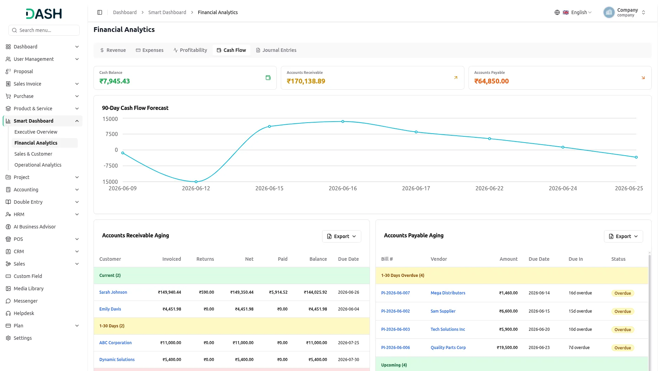The width and height of the screenshot is (660, 371).
Task: Click Overdue badge for PI-2026-06-002
Action: pyautogui.click(x=623, y=312)
